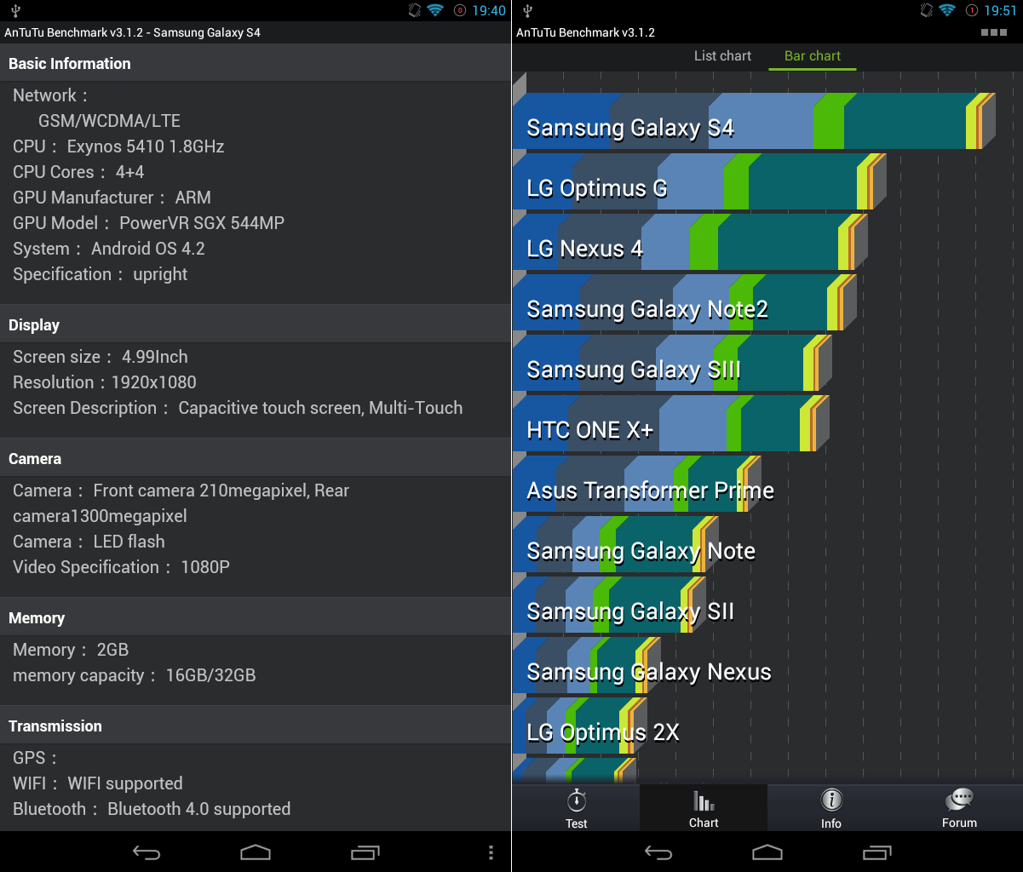Tap the Wi-Fi icon in right status bar

[948, 10]
